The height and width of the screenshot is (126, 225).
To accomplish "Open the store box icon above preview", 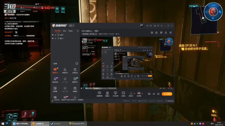I will (x=161, y=32).
